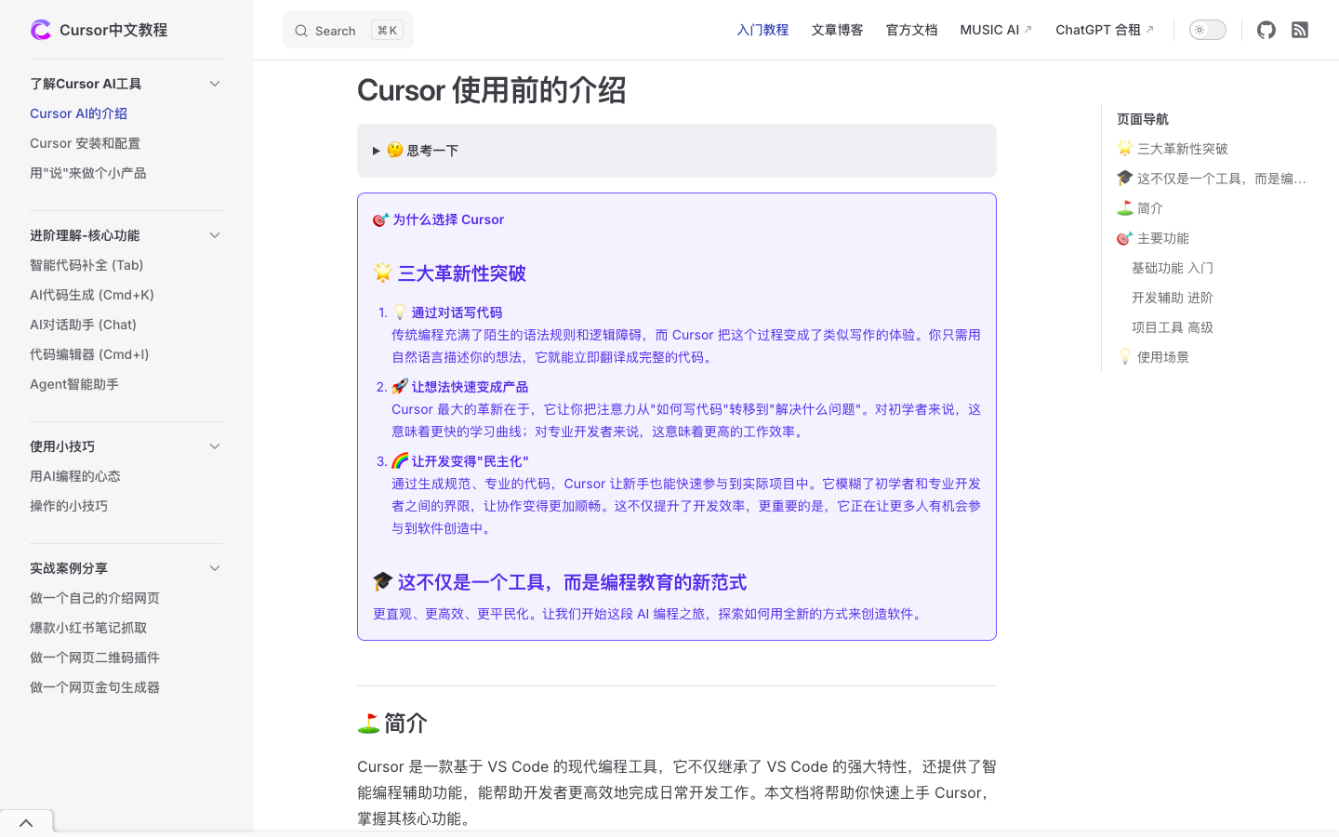Jump to 使用场景 in page navigation

(x=1153, y=357)
